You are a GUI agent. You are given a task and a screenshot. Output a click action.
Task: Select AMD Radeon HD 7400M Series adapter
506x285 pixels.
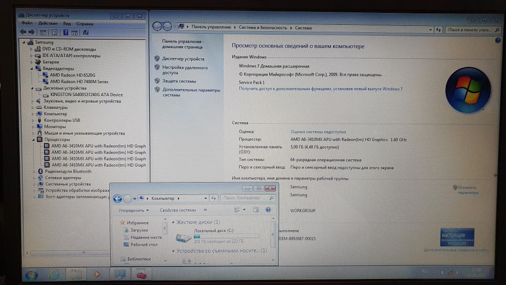click(x=79, y=82)
